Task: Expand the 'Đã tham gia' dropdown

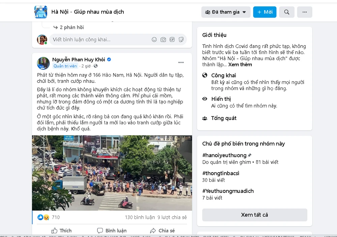Action: (x=226, y=12)
